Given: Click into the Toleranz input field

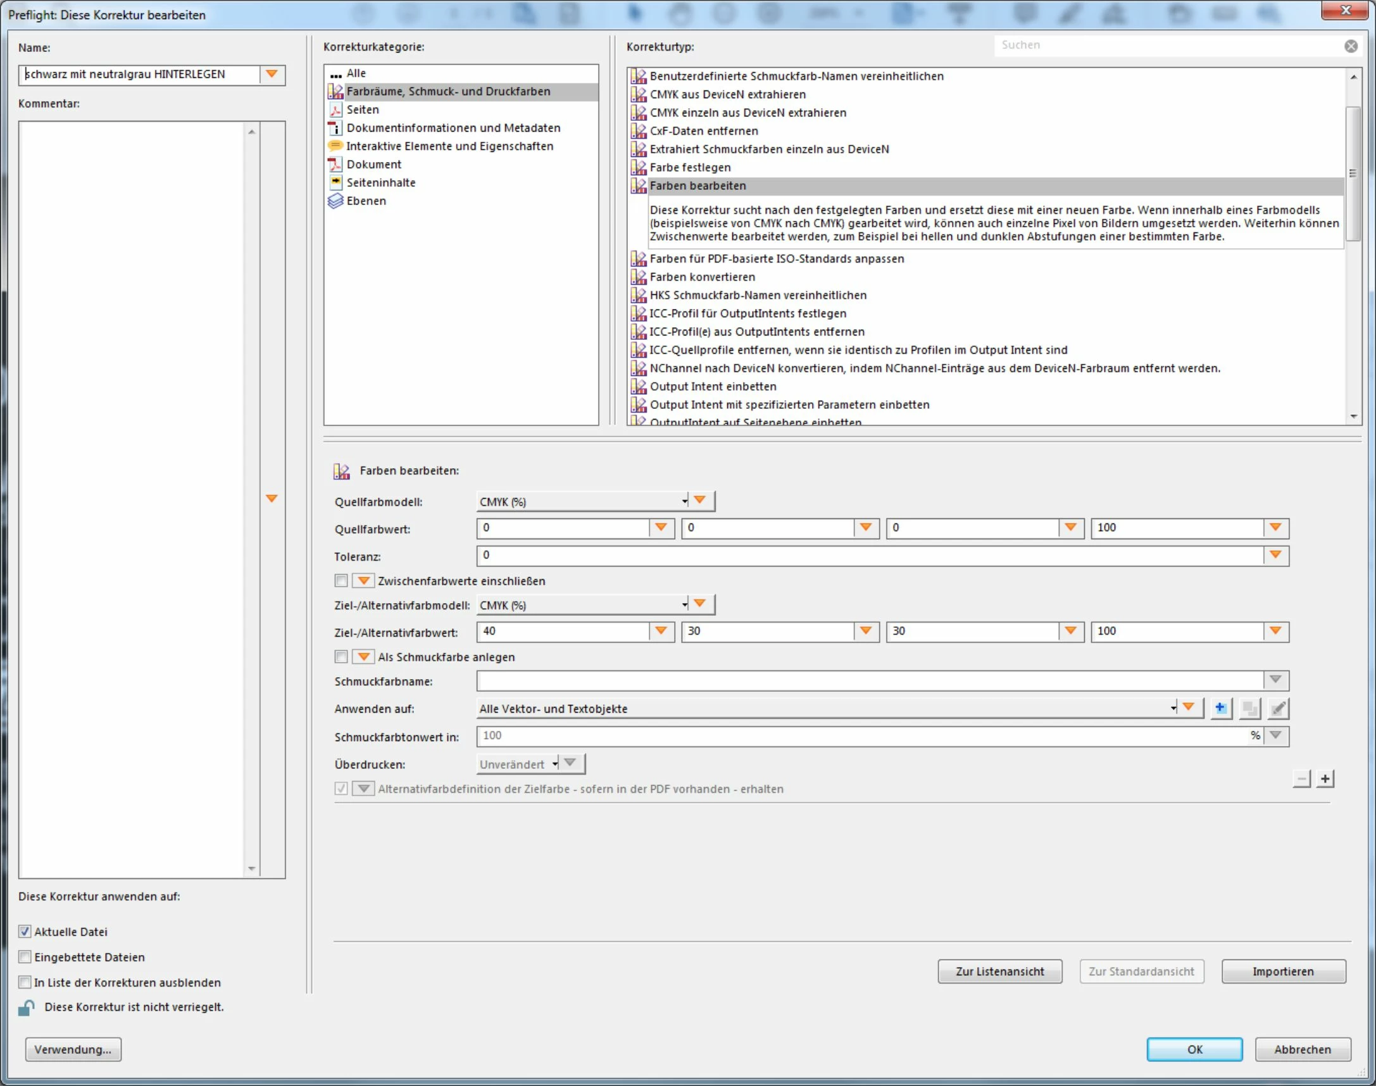Looking at the screenshot, I should coord(868,556).
